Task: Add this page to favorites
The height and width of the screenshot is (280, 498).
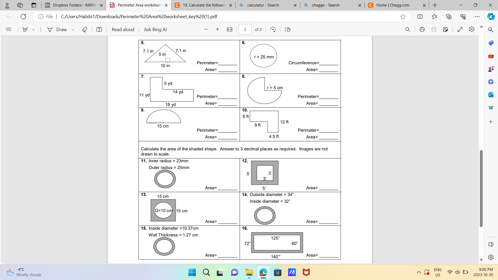Action: coord(403,17)
